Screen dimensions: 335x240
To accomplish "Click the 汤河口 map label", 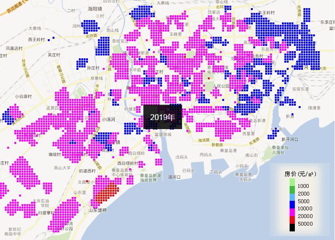I will (174, 177).
